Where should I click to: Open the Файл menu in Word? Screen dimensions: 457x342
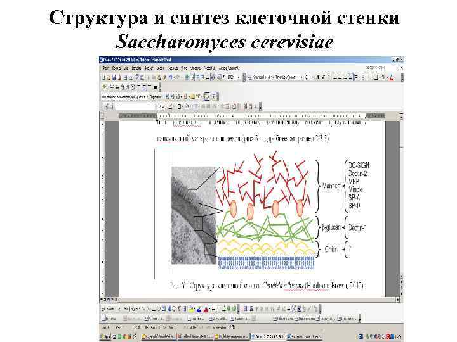pyautogui.click(x=105, y=68)
